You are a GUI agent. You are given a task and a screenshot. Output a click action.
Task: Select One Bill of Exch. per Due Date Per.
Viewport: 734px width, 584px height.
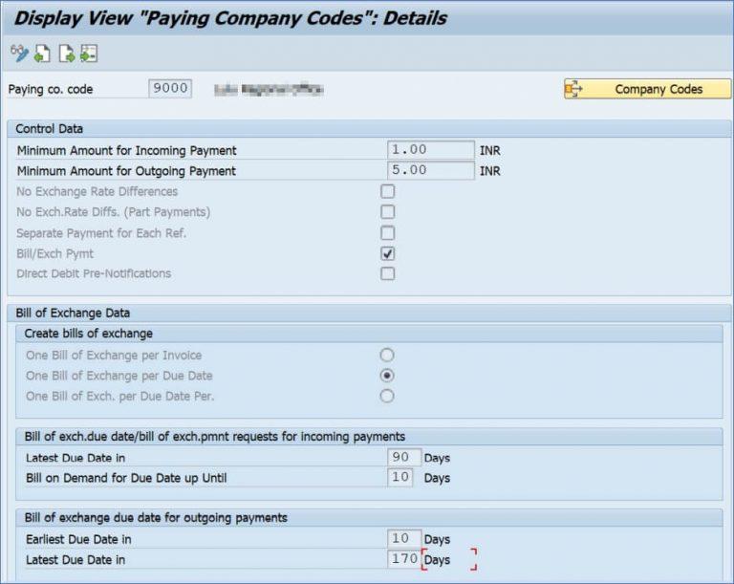click(387, 397)
